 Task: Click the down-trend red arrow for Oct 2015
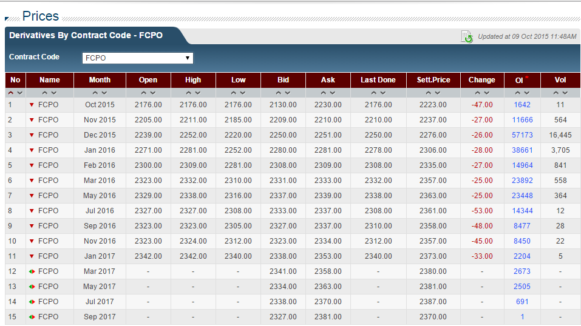pos(32,105)
